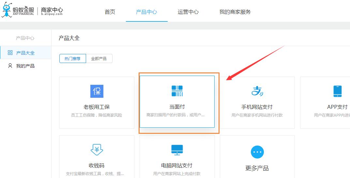
Task: Click the 更多产品 ellipsis icon
Action: 257,152
